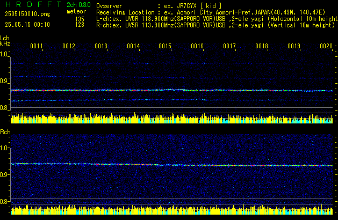Screen dimensions: 338x220
Task: Click the kHz unit label
Action: click(5, 43)
